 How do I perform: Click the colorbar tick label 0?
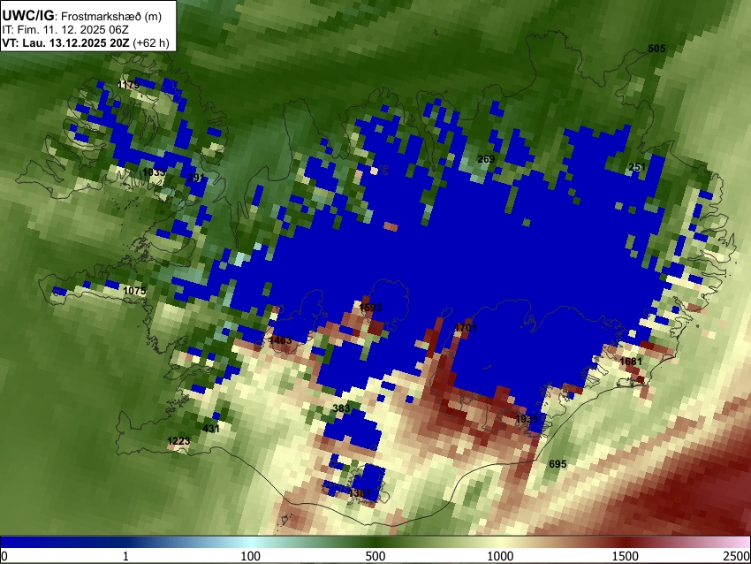coord(4,556)
